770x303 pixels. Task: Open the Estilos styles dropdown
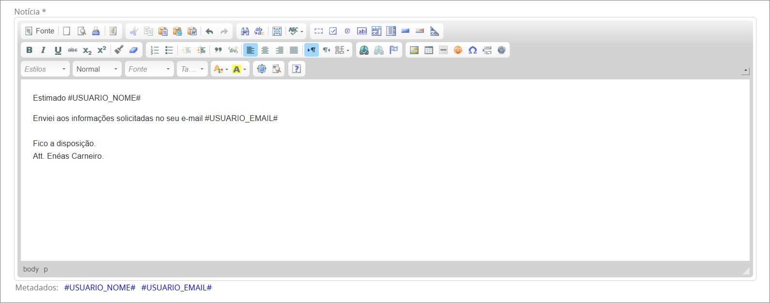click(45, 69)
